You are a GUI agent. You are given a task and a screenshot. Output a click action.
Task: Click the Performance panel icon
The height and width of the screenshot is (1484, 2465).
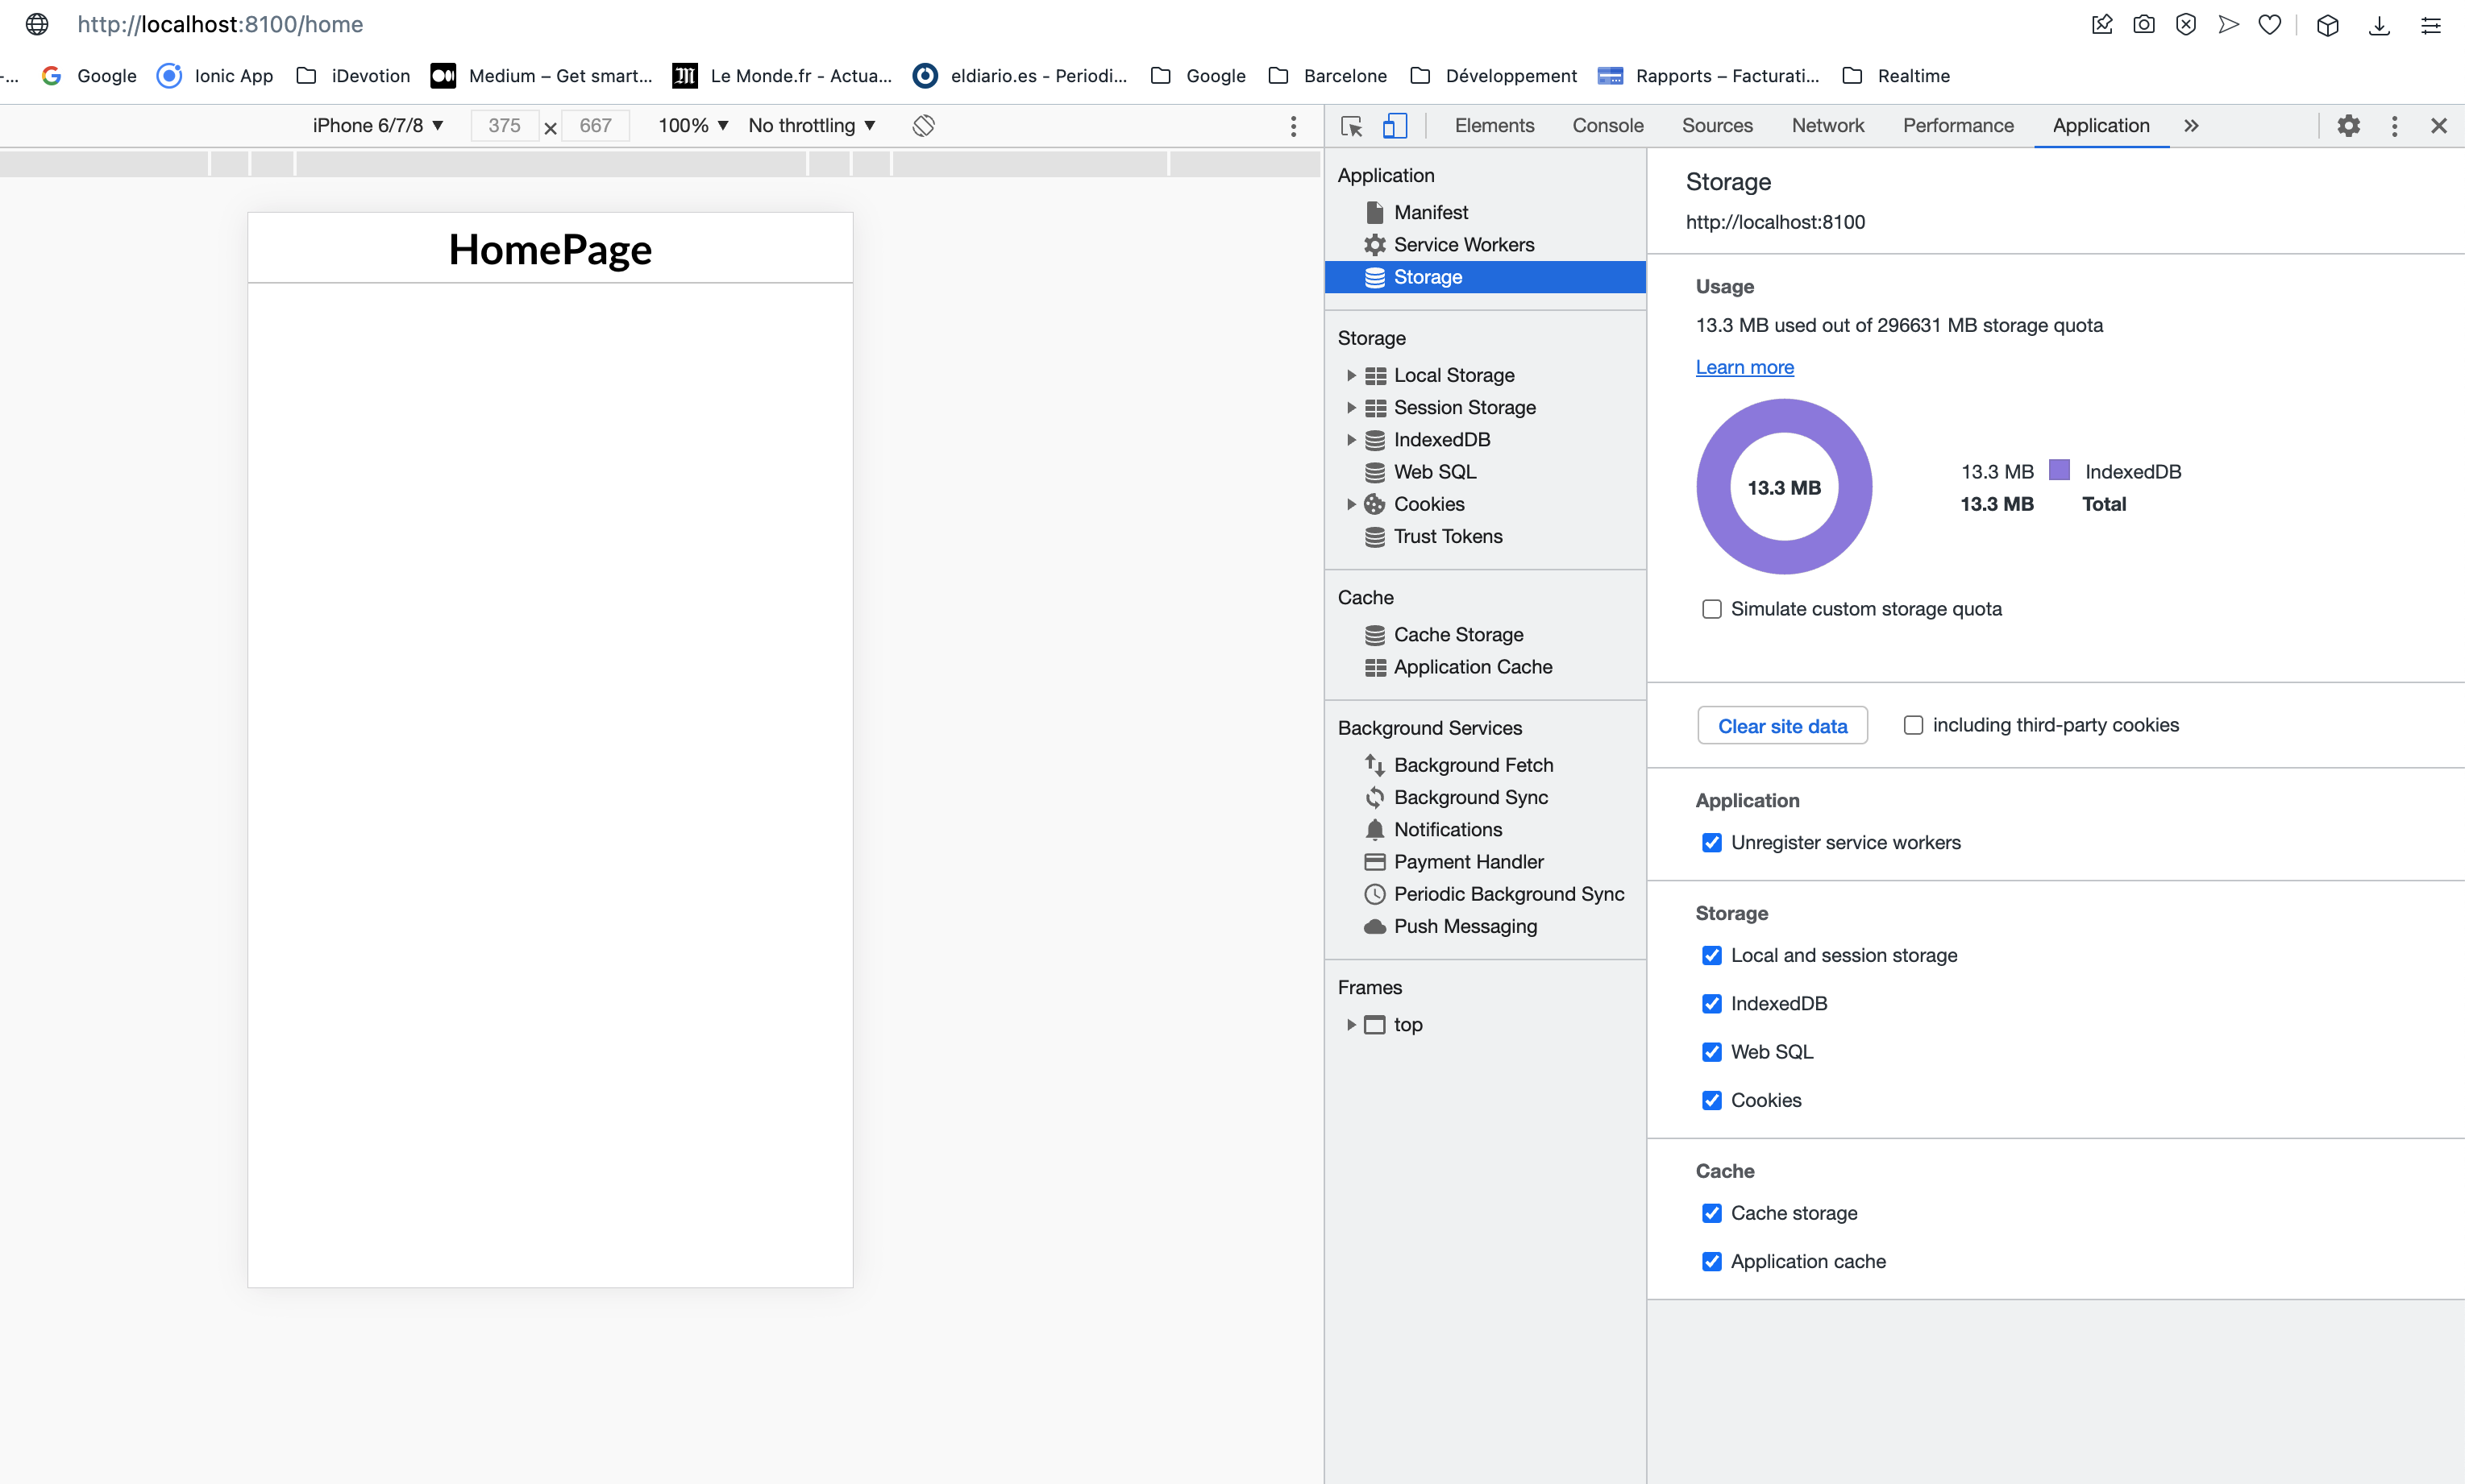pyautogui.click(x=1958, y=125)
